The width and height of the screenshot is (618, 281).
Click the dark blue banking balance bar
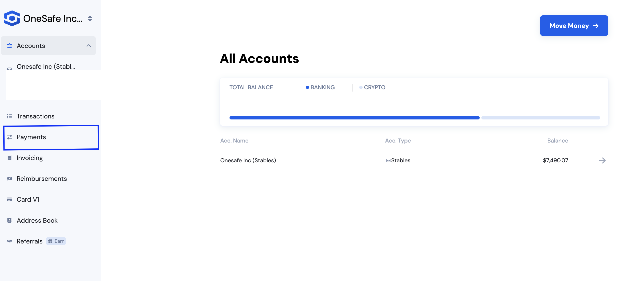pos(354,118)
